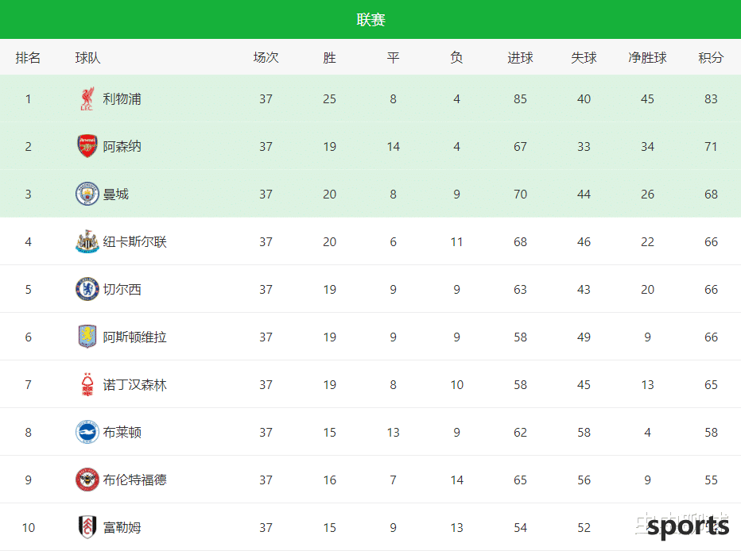The image size is (741, 551).
Task: Open team link 诺丁汉森林
Action: tap(134, 384)
